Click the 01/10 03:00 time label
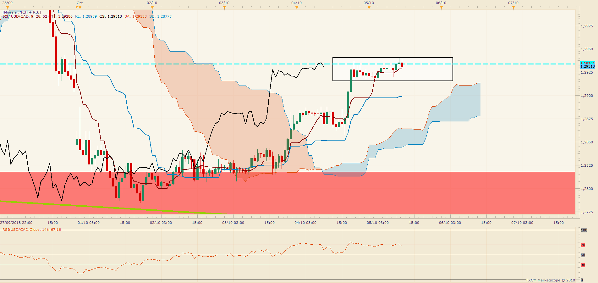 (89, 223)
